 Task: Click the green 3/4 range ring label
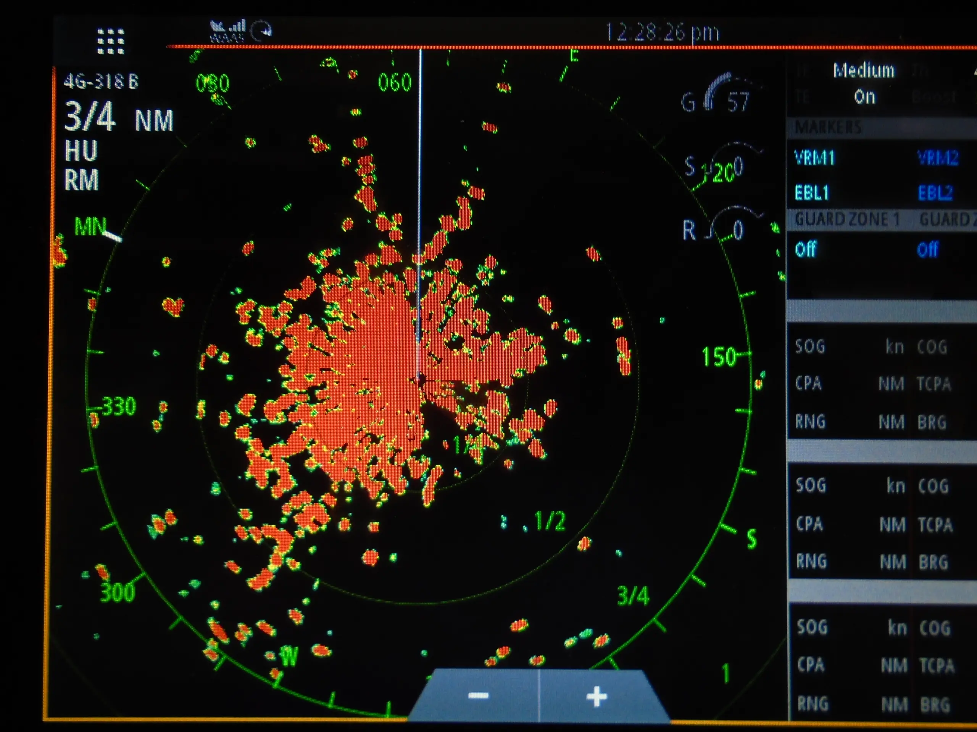click(x=634, y=596)
